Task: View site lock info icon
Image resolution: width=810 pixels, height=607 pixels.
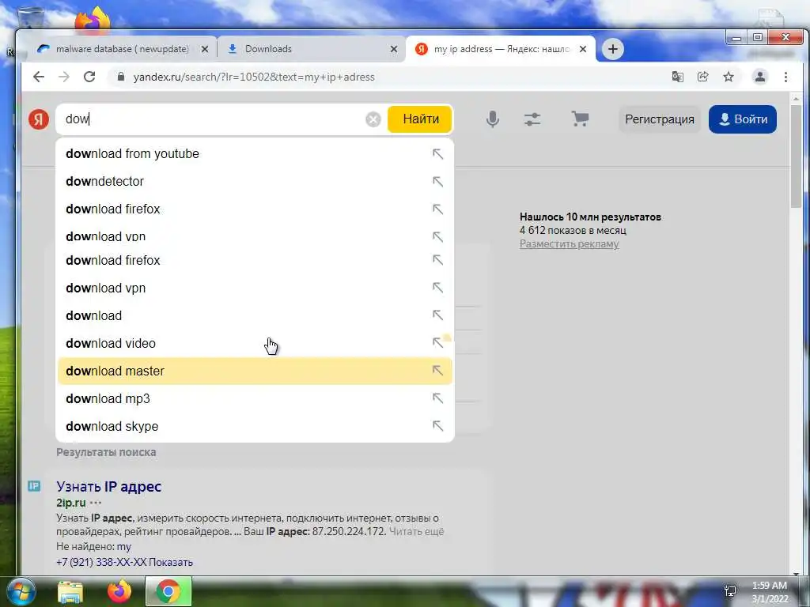Action: click(x=121, y=77)
